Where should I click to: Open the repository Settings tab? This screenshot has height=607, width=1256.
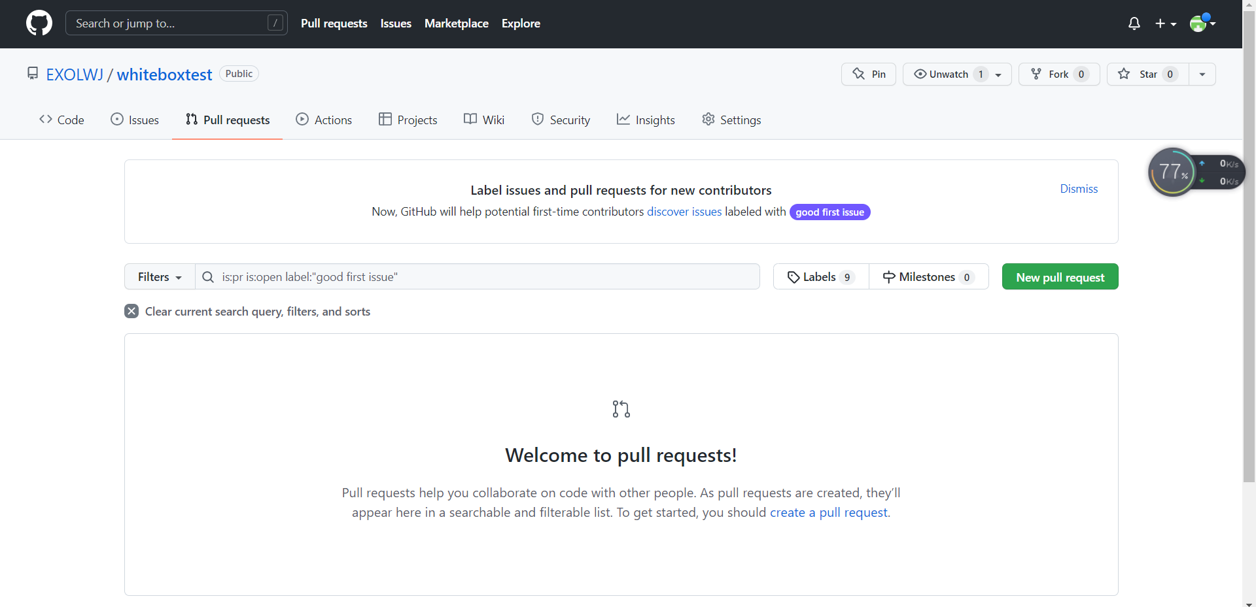731,120
